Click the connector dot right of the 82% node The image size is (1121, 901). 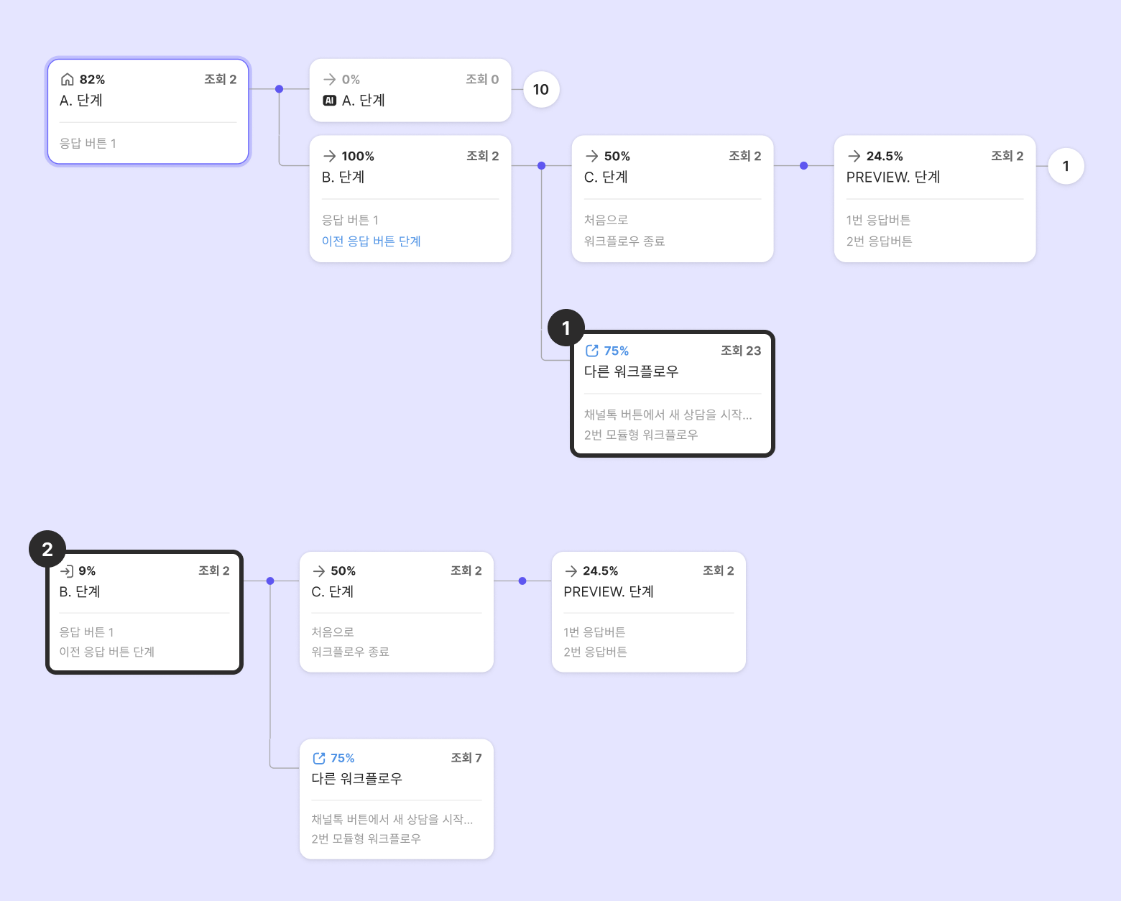coord(279,89)
